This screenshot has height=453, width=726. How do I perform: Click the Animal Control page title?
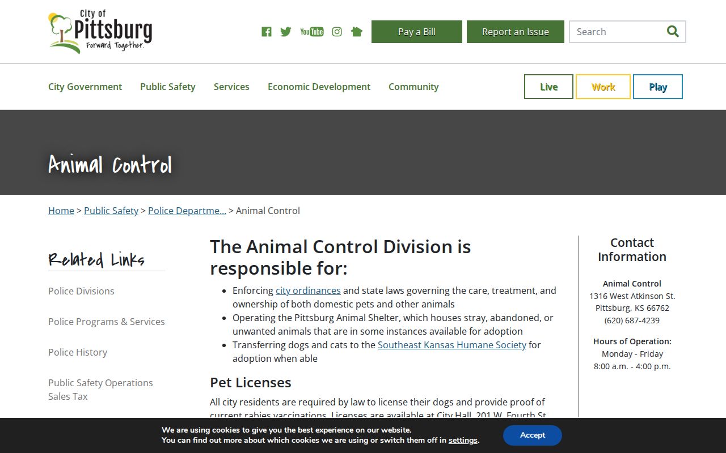(110, 165)
